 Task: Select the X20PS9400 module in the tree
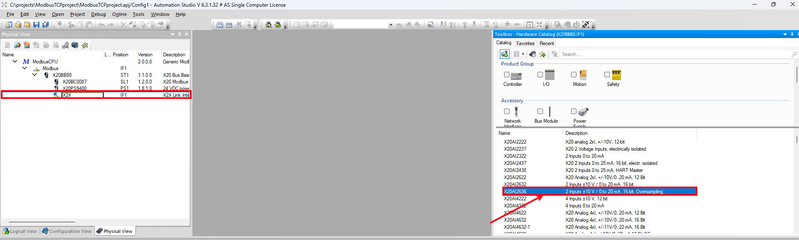[74, 88]
